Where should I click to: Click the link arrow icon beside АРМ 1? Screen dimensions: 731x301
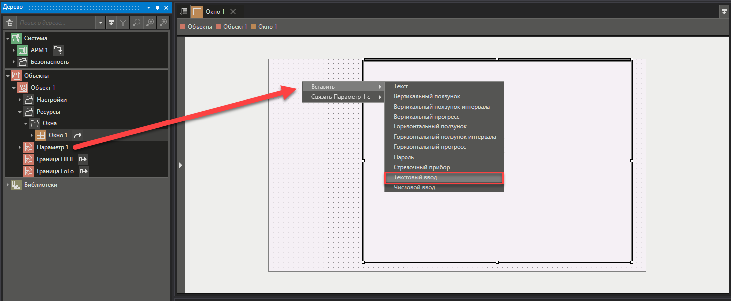pos(58,50)
